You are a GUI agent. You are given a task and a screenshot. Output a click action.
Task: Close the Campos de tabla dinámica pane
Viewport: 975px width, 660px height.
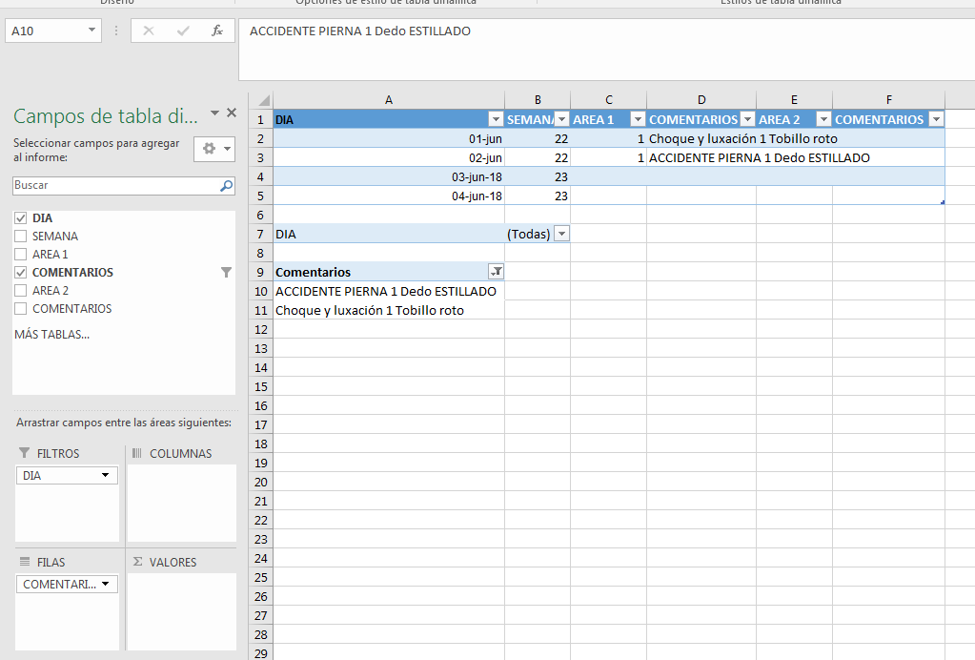232,113
